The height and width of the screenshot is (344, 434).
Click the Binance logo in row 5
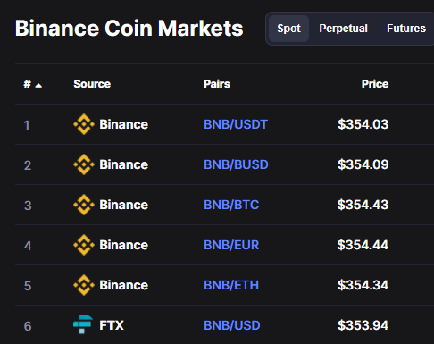(84, 285)
